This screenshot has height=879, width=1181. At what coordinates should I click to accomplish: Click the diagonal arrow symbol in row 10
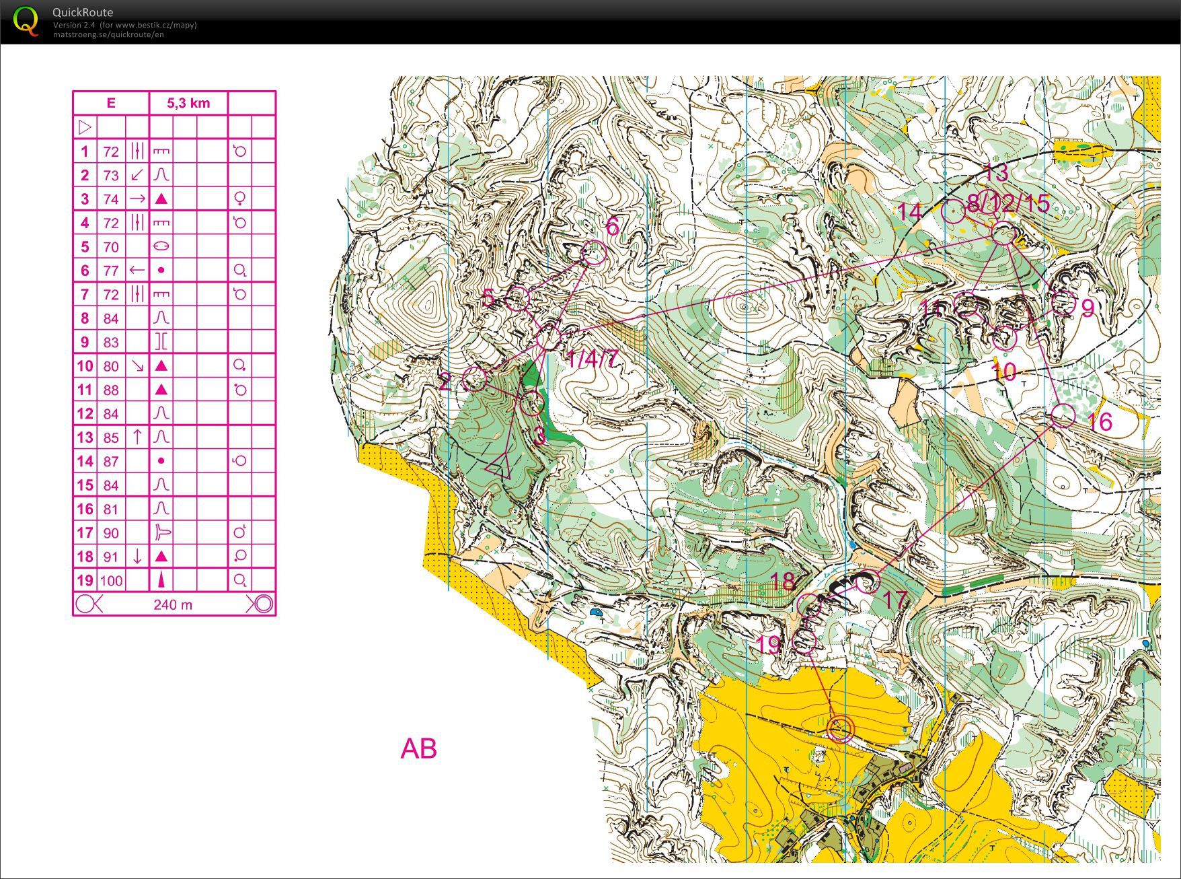[137, 365]
